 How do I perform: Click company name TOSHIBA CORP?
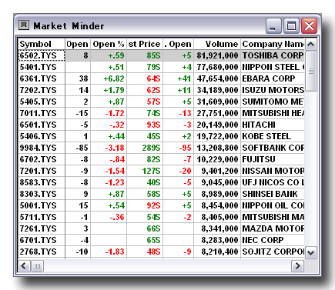273,55
